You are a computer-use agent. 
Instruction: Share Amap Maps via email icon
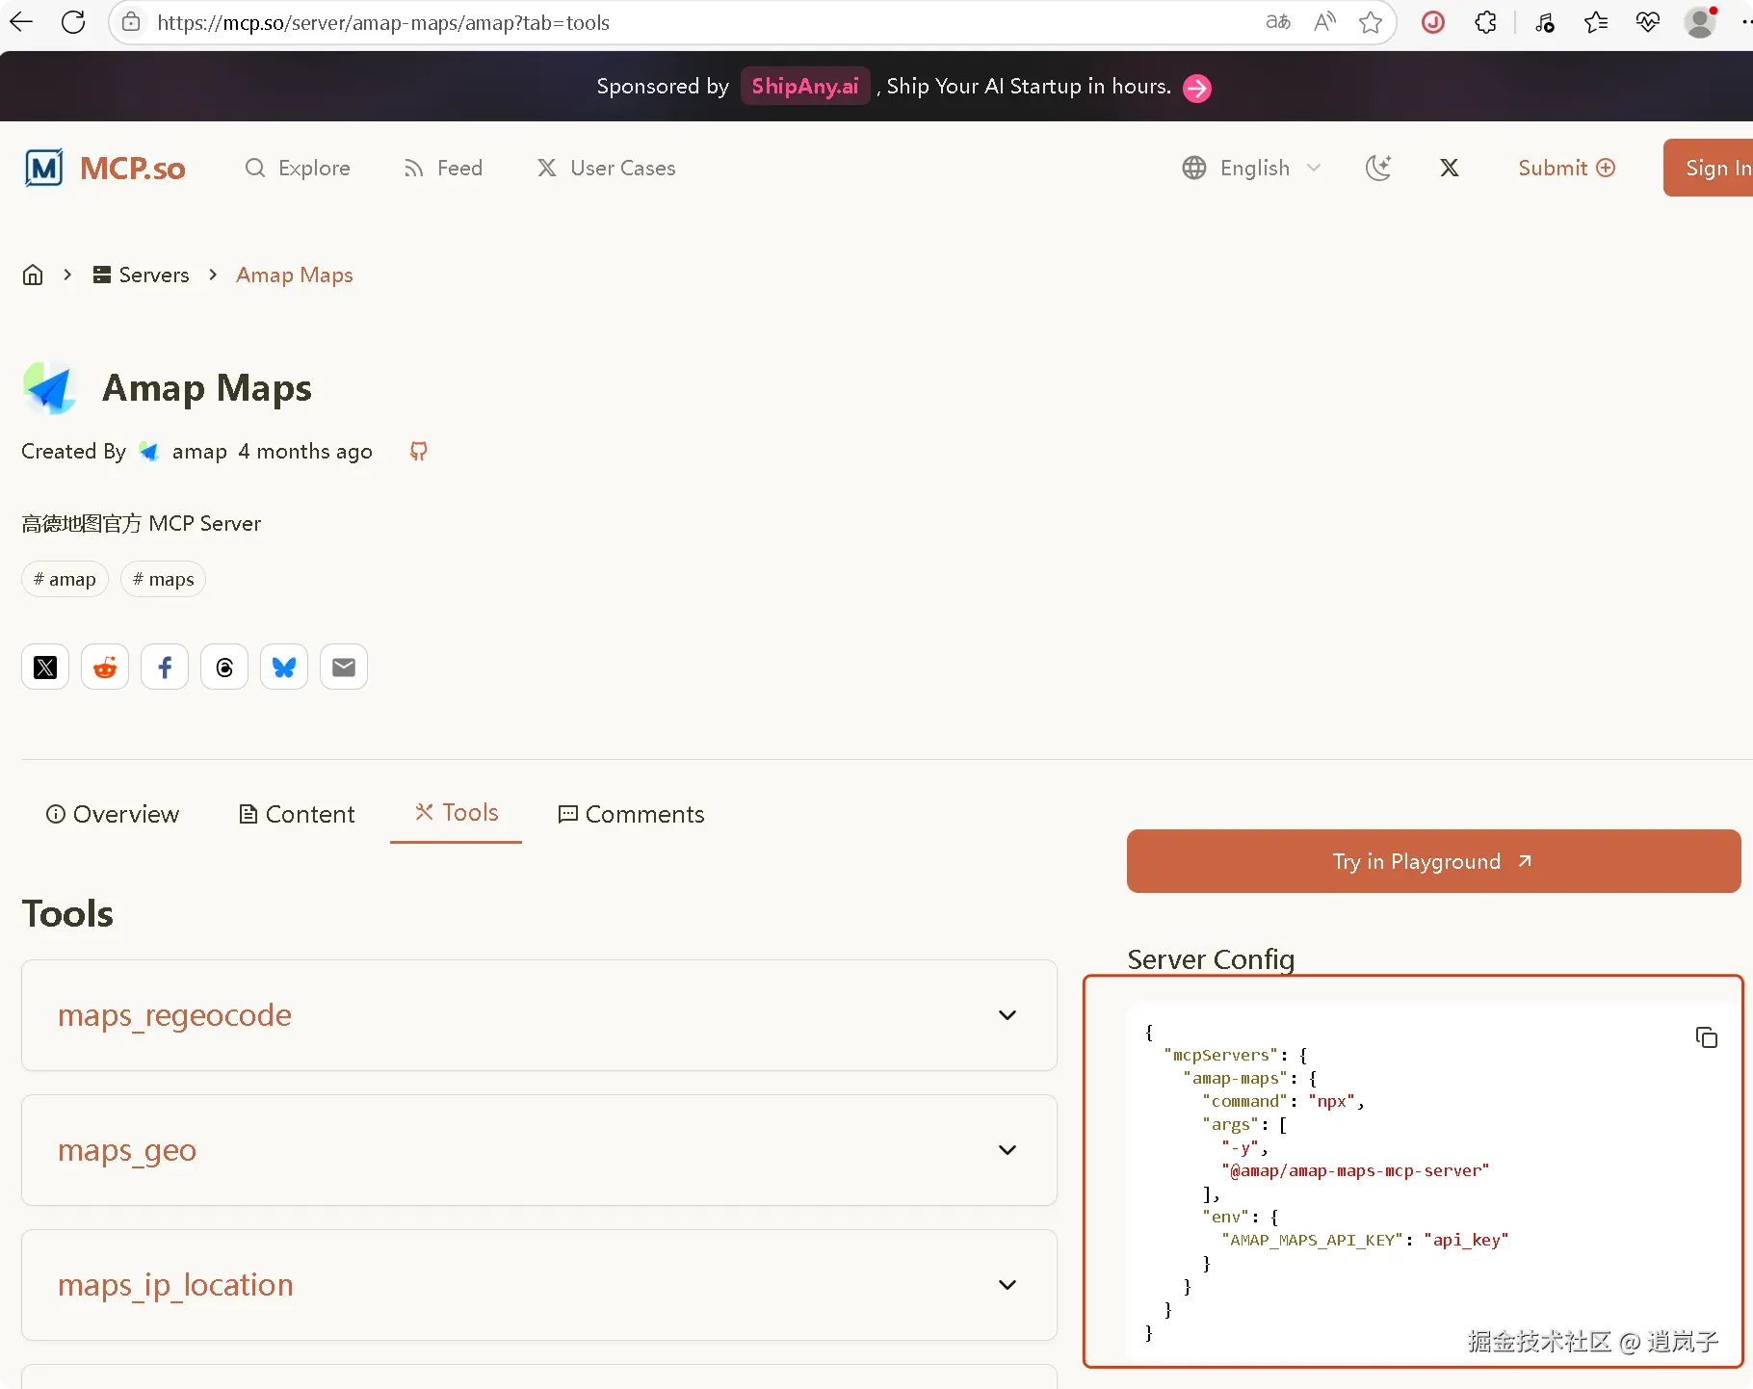coord(344,667)
